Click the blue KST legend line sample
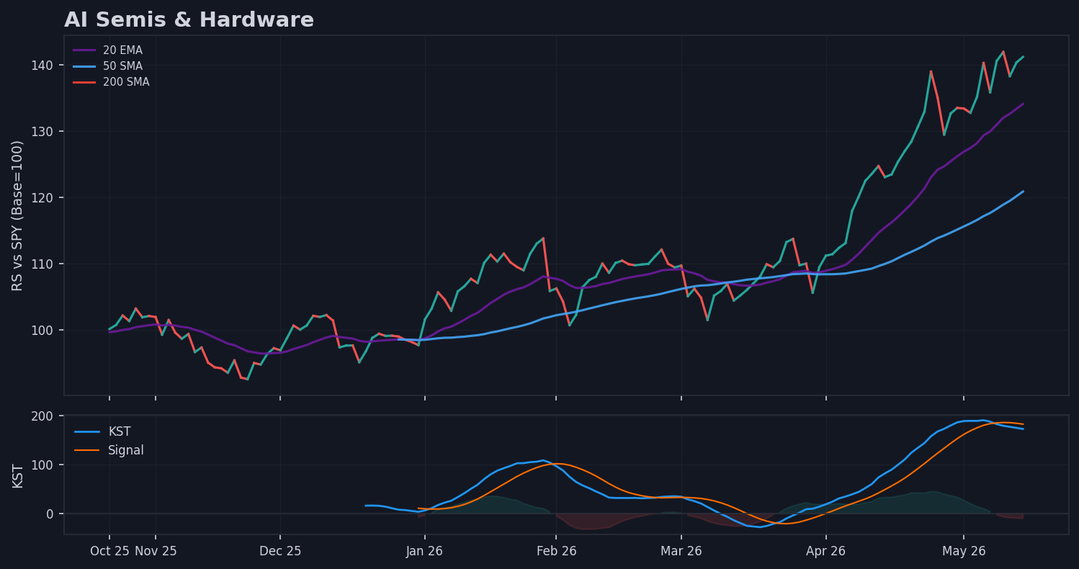The width and height of the screenshot is (1079, 569). 86,432
